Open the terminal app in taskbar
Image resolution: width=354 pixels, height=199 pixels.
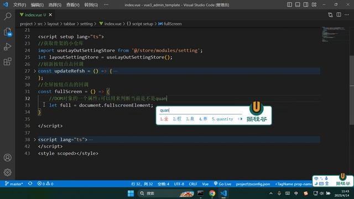click(200, 193)
